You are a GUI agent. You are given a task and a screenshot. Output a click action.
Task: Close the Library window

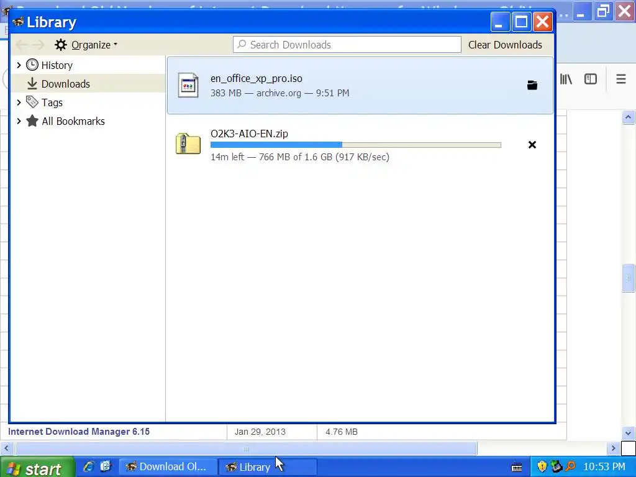pos(543,22)
